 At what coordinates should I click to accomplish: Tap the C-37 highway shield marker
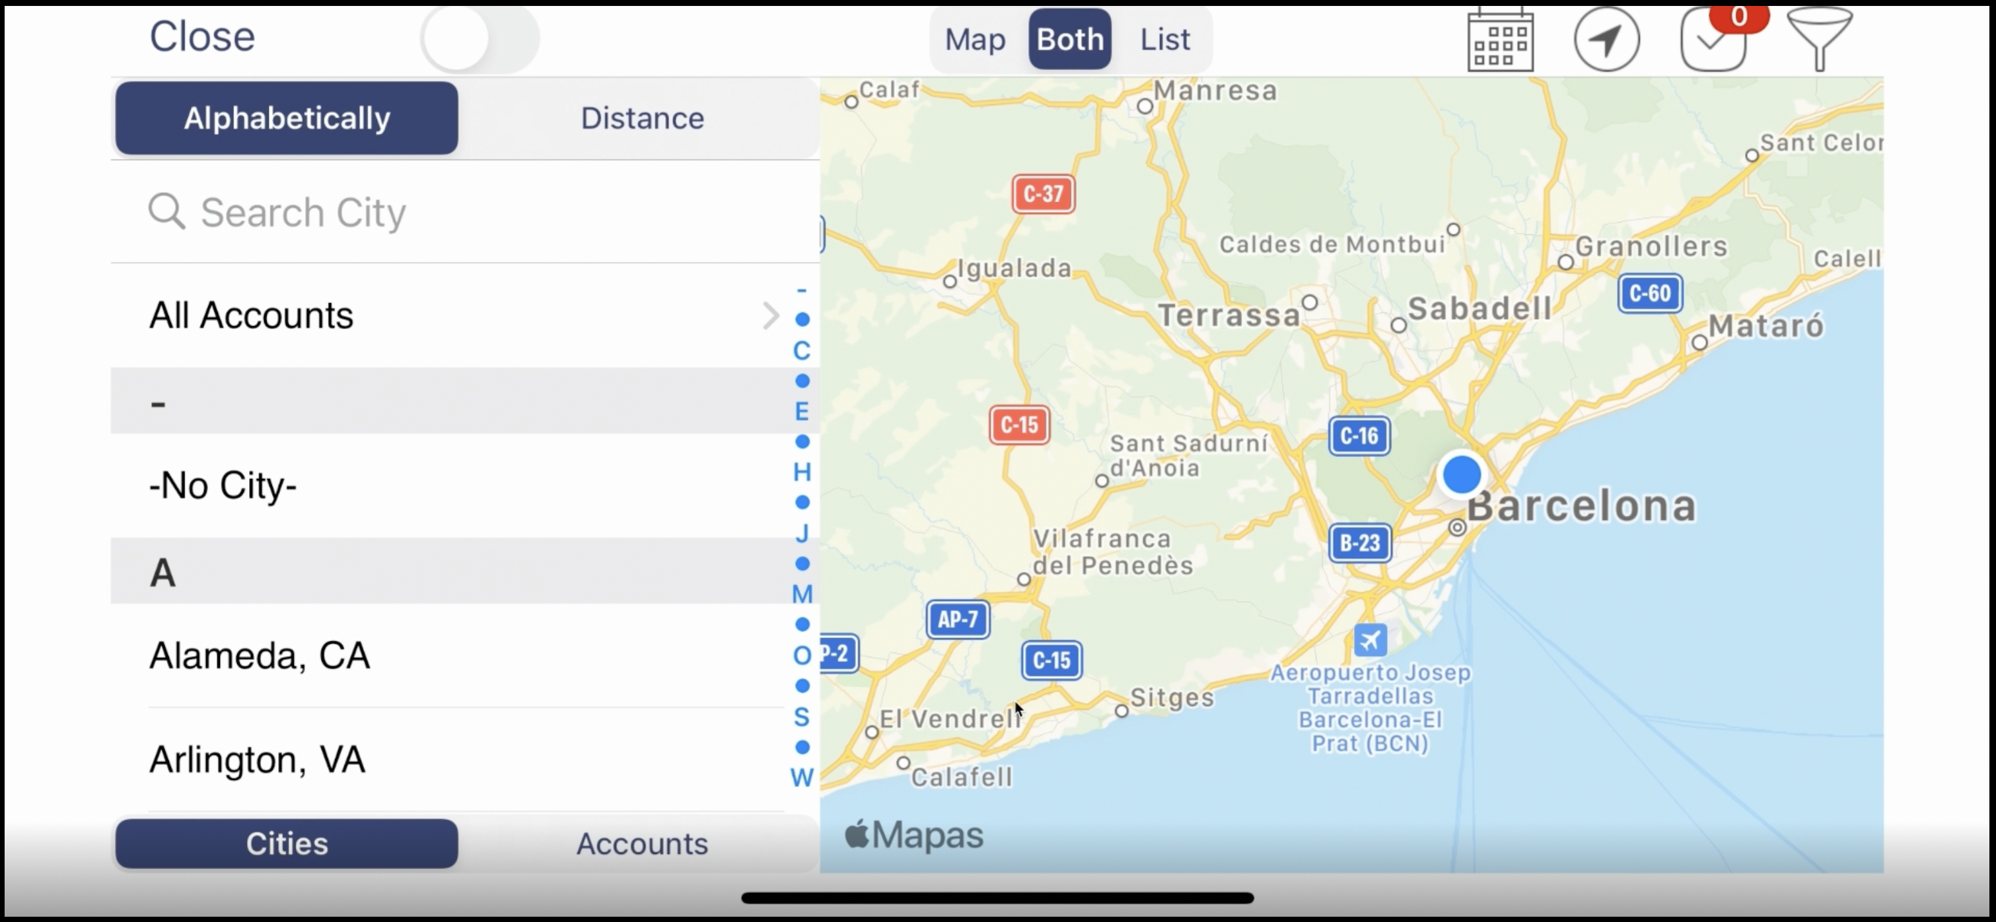pos(1043,194)
